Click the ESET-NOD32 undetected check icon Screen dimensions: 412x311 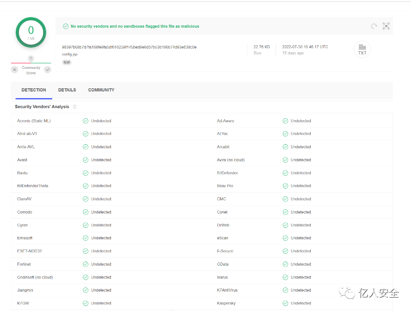tap(86, 251)
